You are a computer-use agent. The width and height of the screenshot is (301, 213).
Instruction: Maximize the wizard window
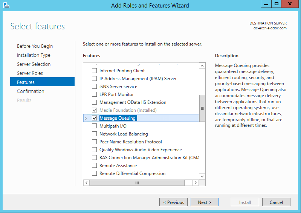pyautogui.click(x=277, y=4)
